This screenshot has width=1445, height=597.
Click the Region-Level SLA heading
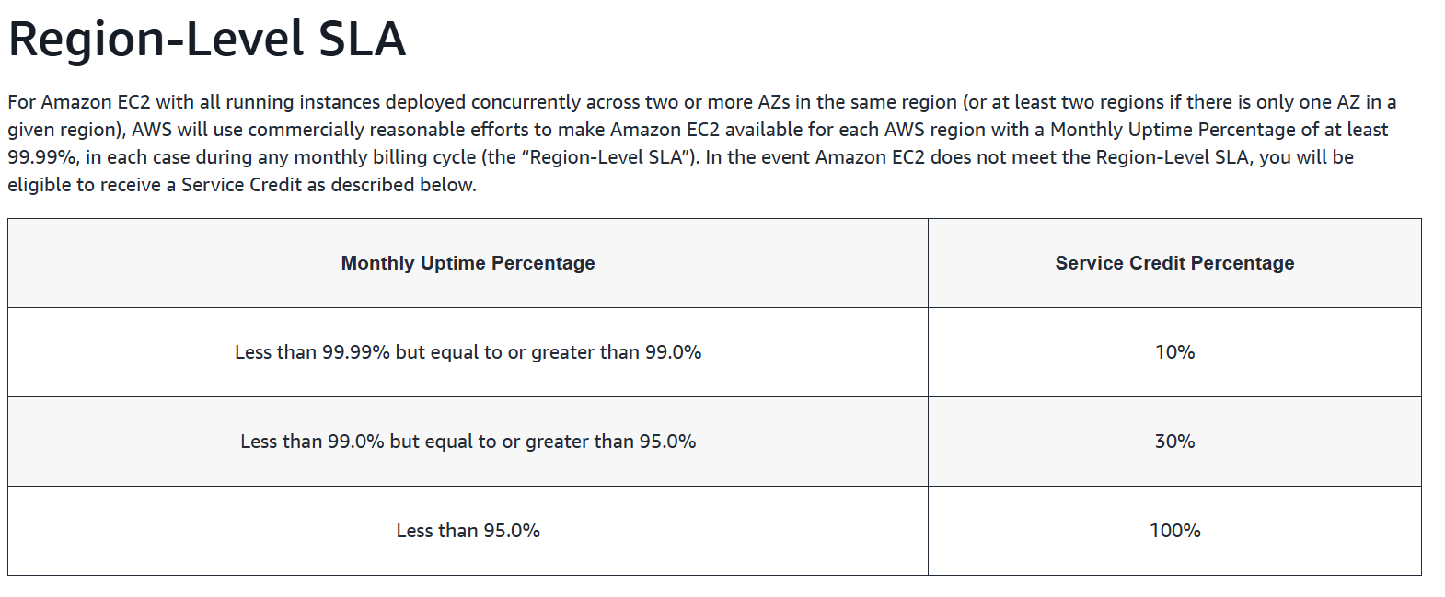coord(207,40)
